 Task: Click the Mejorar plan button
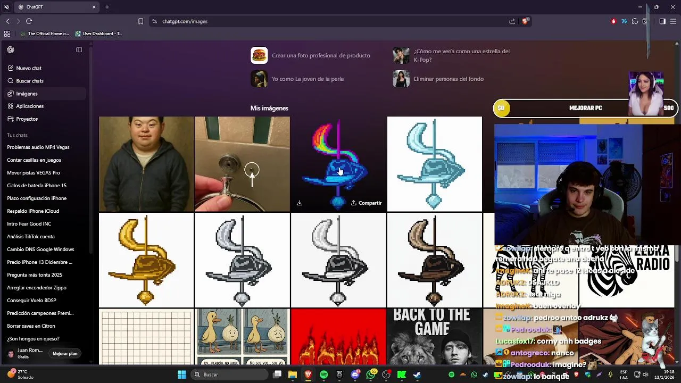click(x=65, y=353)
